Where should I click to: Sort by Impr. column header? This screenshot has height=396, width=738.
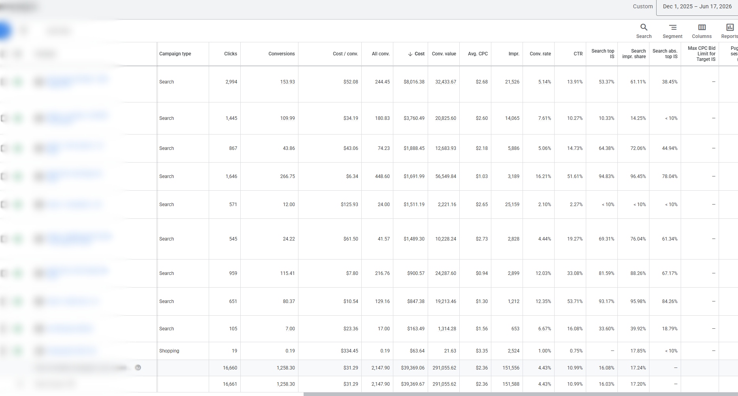coord(514,54)
